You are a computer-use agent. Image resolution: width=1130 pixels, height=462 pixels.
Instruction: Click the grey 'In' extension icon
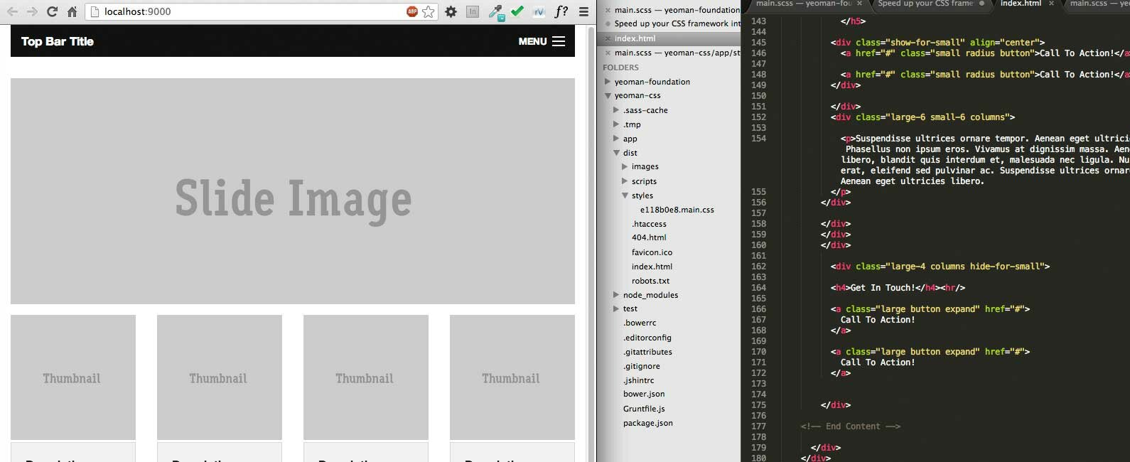[x=473, y=11]
